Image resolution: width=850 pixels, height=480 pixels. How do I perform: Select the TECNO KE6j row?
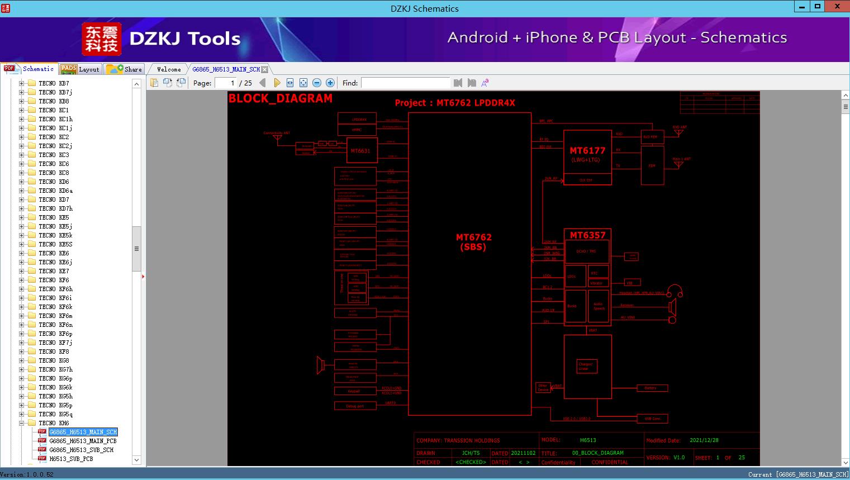click(x=55, y=262)
